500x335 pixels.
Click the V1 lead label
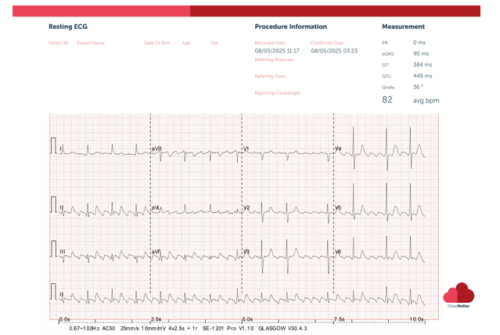(246, 148)
